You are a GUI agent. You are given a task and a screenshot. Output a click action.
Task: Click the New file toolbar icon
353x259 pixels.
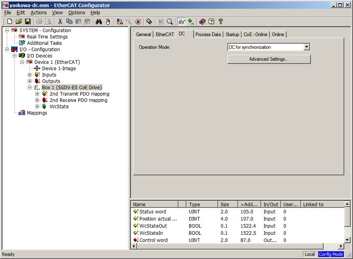pos(10,21)
